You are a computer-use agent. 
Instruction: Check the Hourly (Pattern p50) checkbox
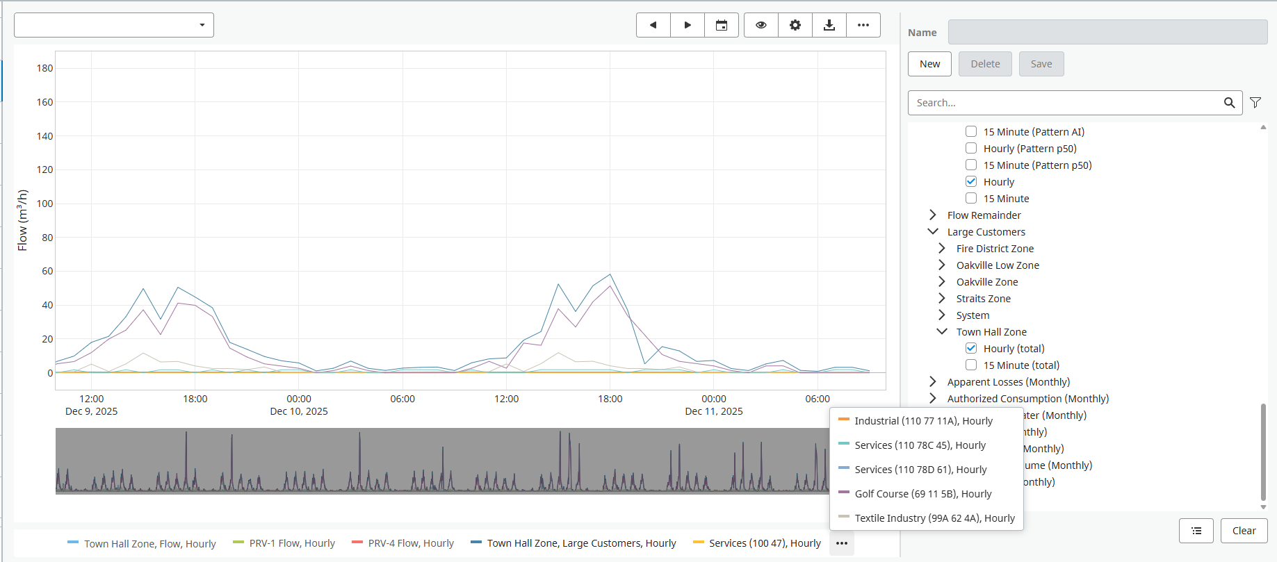tap(971, 149)
